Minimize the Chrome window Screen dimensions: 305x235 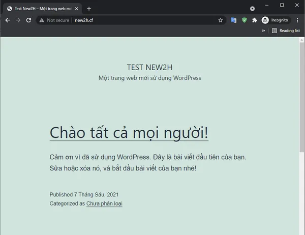pos(267,5)
